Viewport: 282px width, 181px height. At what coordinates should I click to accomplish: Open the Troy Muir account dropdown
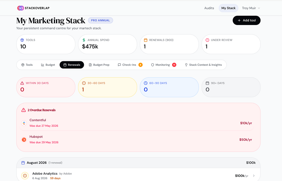251,8
